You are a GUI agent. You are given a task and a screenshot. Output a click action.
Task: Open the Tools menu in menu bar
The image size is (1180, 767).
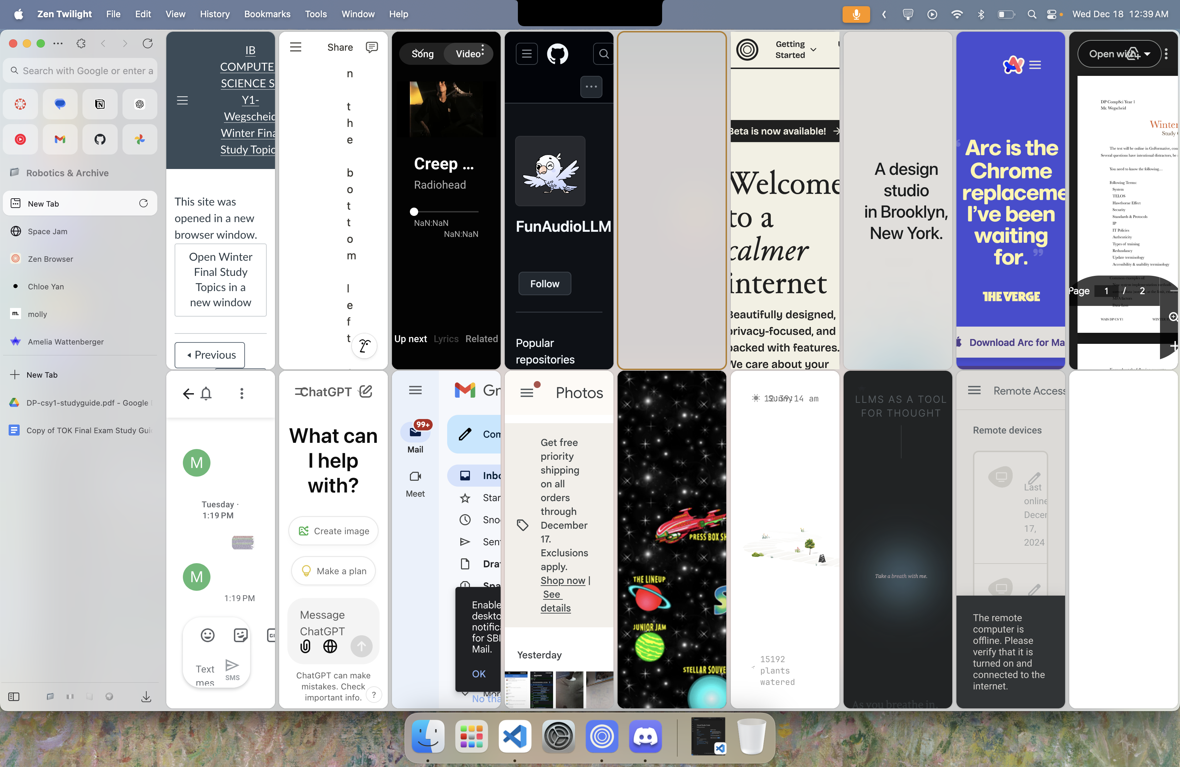[x=316, y=14]
